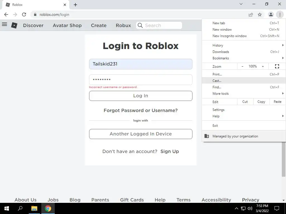This screenshot has width=286, height=214.
Task: Click the browser forward arrow
Action: [15, 14]
